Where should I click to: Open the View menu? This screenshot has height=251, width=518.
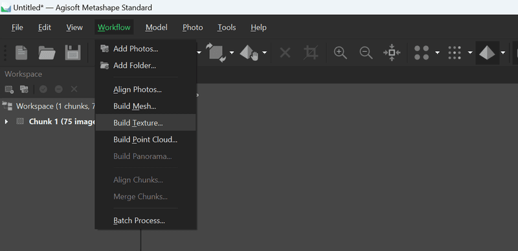point(74,27)
